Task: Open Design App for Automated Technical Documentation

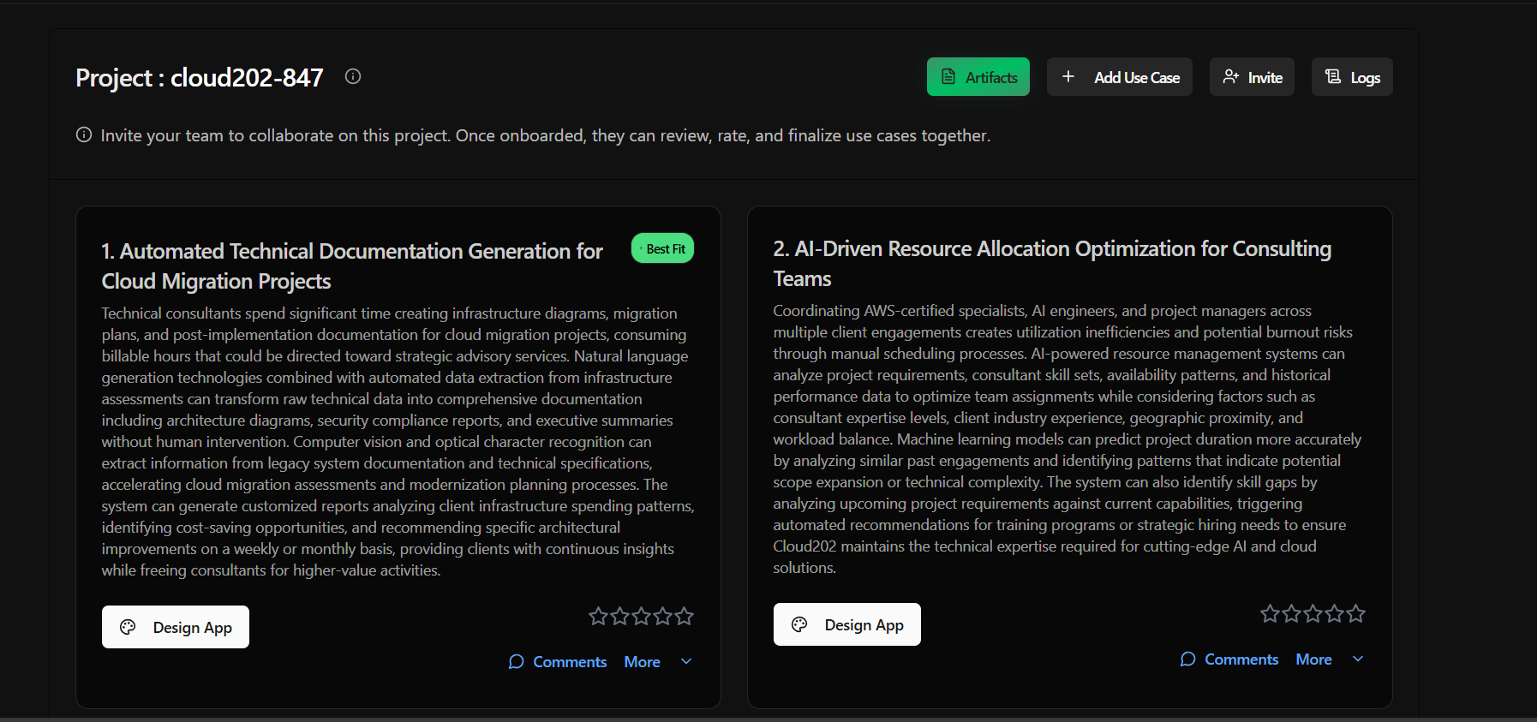Action: coord(176,627)
